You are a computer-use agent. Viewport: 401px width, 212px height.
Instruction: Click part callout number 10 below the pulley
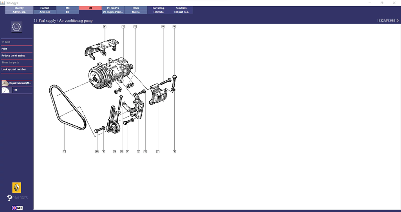[115, 151]
